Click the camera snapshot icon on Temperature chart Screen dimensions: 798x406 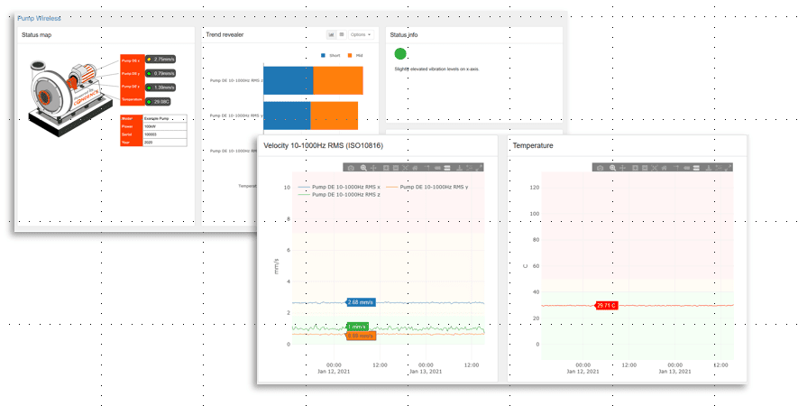coord(600,168)
